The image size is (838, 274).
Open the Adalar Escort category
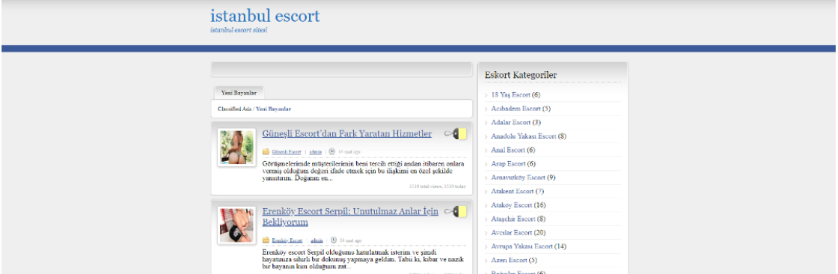(510, 123)
